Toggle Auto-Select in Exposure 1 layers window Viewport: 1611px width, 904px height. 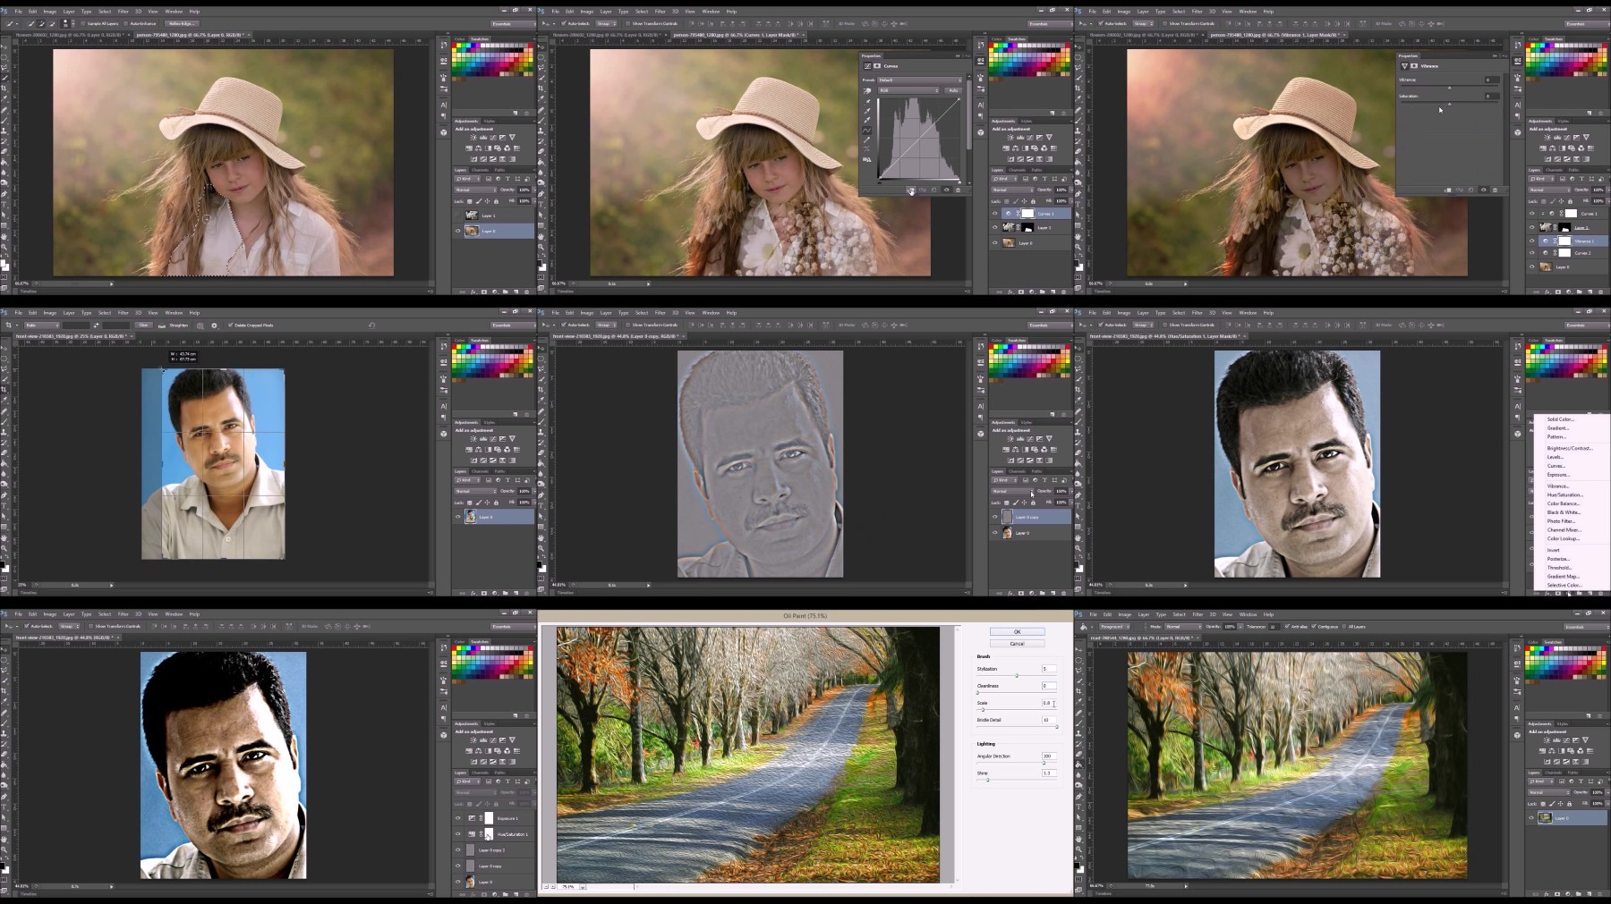click(x=26, y=626)
